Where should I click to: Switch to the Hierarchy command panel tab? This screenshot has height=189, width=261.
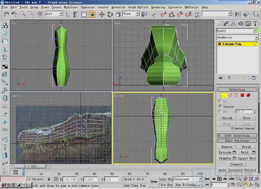click(x=233, y=23)
